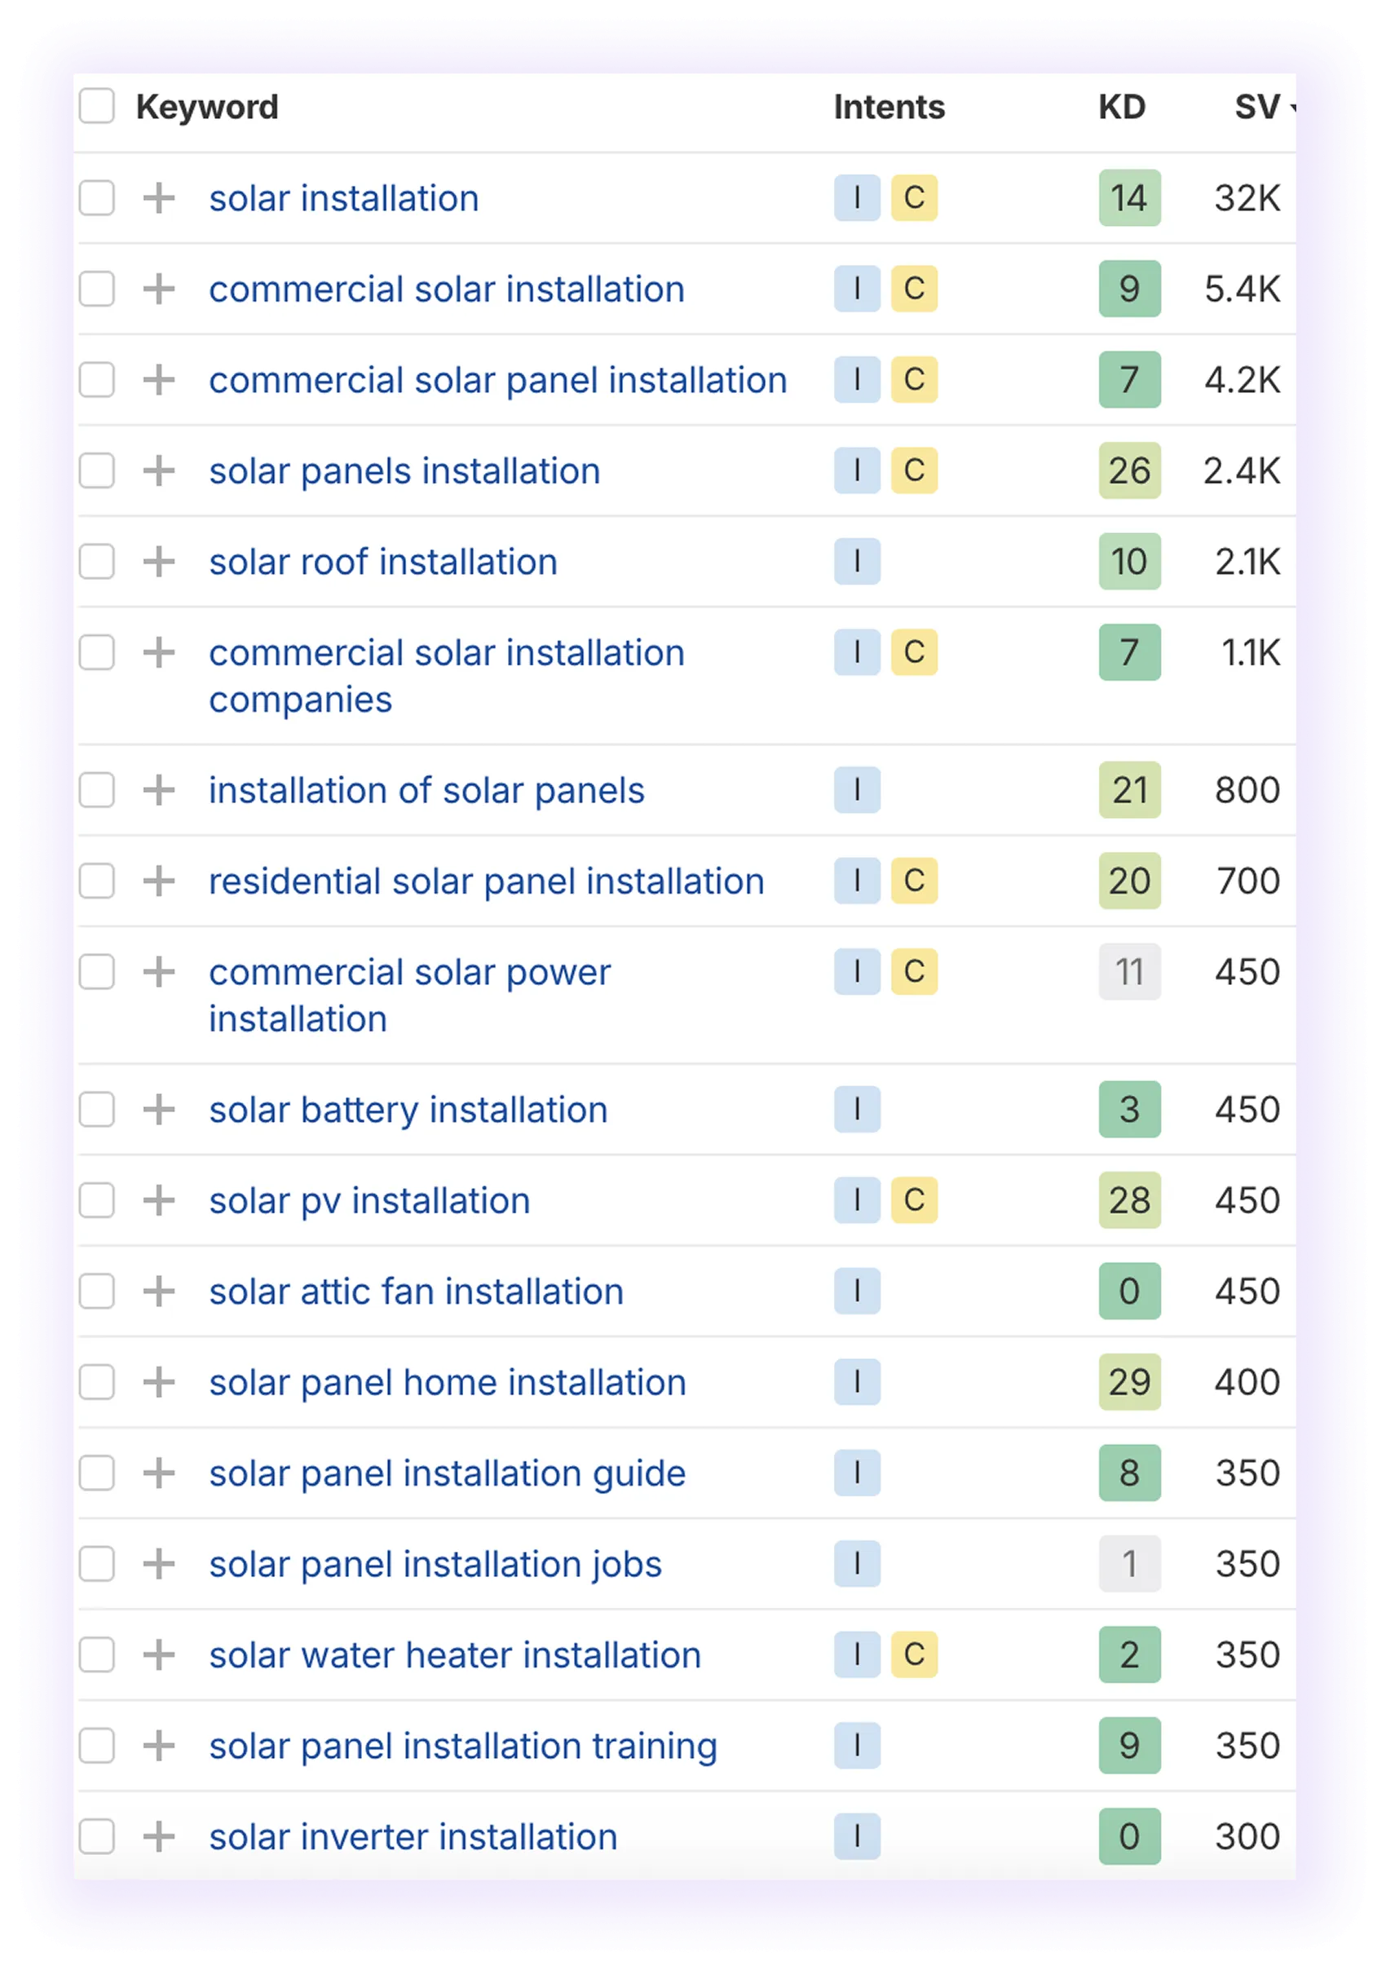Click the plus icon beside solar inverter installation
Screen dimensions: 1386x1970
coord(159,1837)
